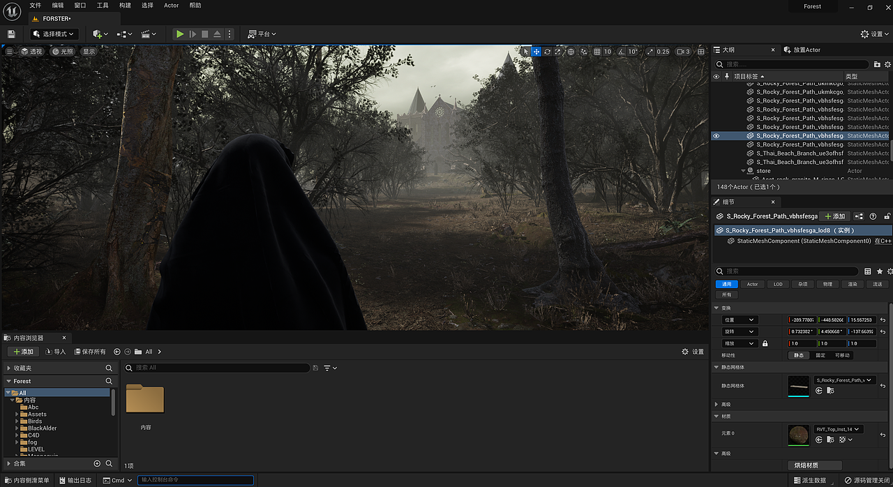Open the 编辑 menu
This screenshot has height=487, width=893.
(x=58, y=6)
